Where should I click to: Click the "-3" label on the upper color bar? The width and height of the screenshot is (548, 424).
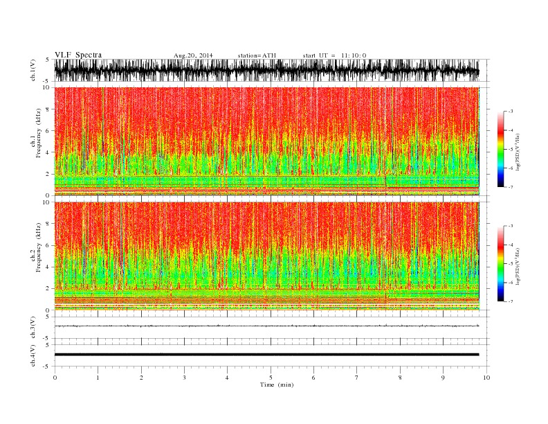coord(511,112)
